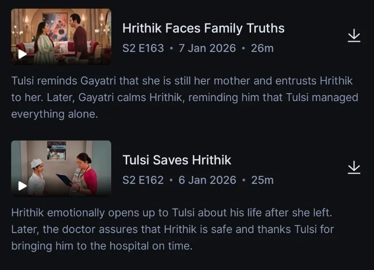This screenshot has height=270, width=374.
Task: Click the 25m duration text
Action: (262, 180)
